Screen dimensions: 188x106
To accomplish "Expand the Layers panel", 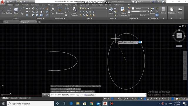I will point(89,18).
